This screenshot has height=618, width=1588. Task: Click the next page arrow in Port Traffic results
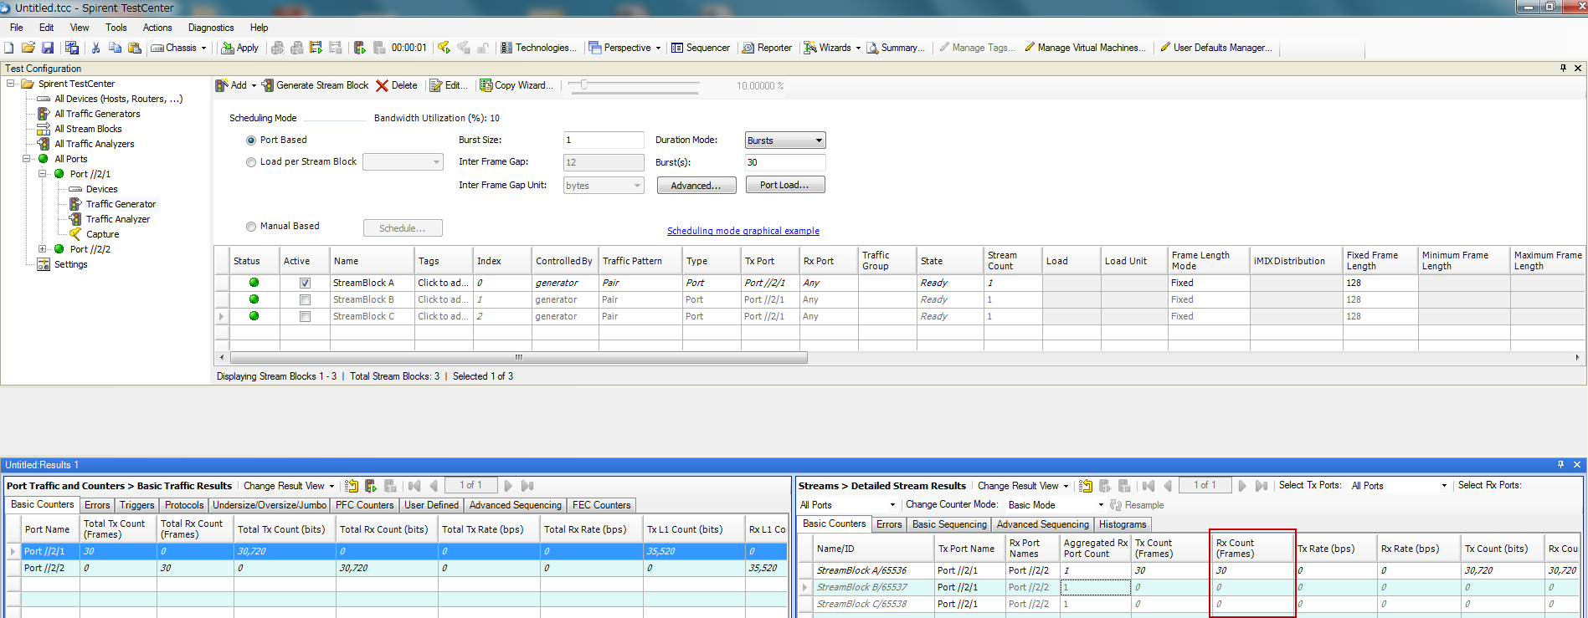[508, 486]
